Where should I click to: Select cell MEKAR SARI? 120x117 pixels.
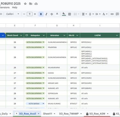coord(57,83)
